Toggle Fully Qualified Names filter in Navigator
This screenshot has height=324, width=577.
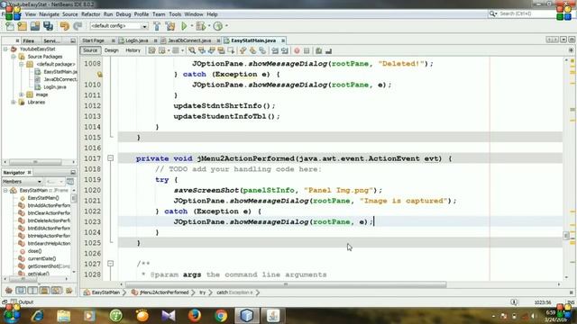(x=69, y=291)
